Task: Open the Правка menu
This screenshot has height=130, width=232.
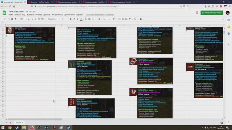Action: (x=17, y=15)
